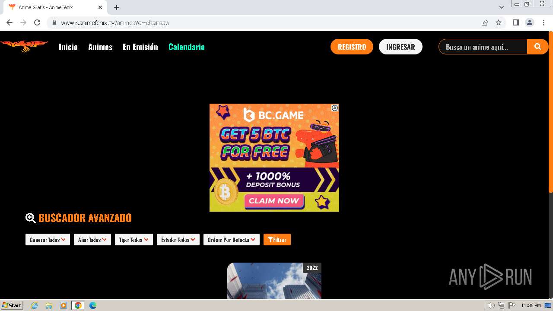Screen dimensions: 553x311
Task: Click CLAIM NOW on the BC.GAME ad
Action: pyautogui.click(x=274, y=201)
